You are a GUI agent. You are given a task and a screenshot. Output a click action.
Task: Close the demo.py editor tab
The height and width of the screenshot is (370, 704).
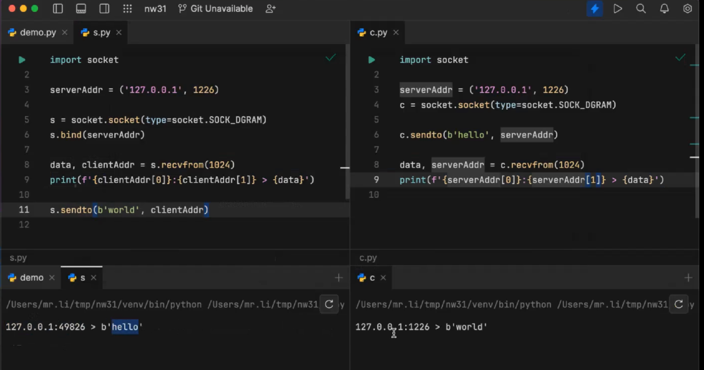click(x=65, y=33)
